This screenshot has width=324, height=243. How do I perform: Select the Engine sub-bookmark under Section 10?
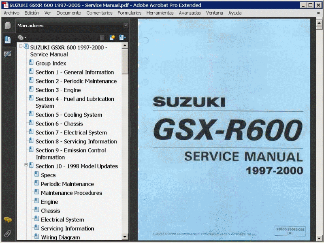49,202
